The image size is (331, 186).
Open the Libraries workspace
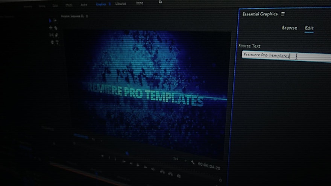tap(120, 4)
